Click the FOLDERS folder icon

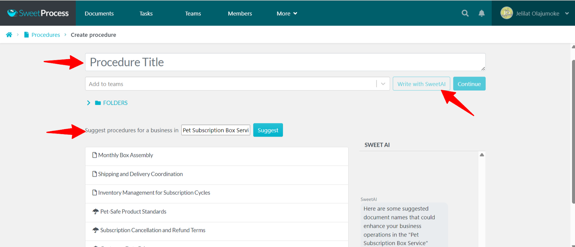coord(98,103)
